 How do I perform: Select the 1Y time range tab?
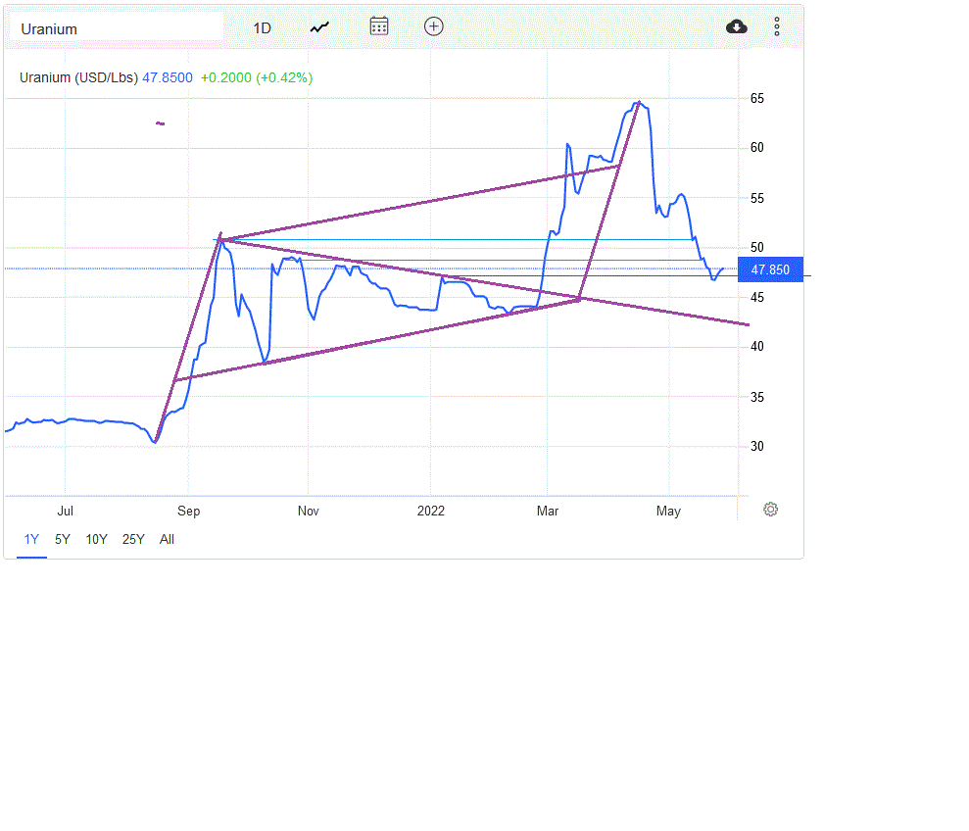coord(32,539)
